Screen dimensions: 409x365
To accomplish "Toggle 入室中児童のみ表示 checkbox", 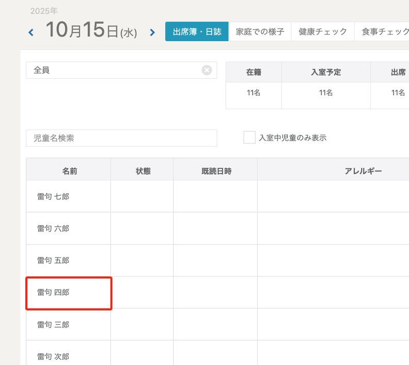I will [x=249, y=137].
